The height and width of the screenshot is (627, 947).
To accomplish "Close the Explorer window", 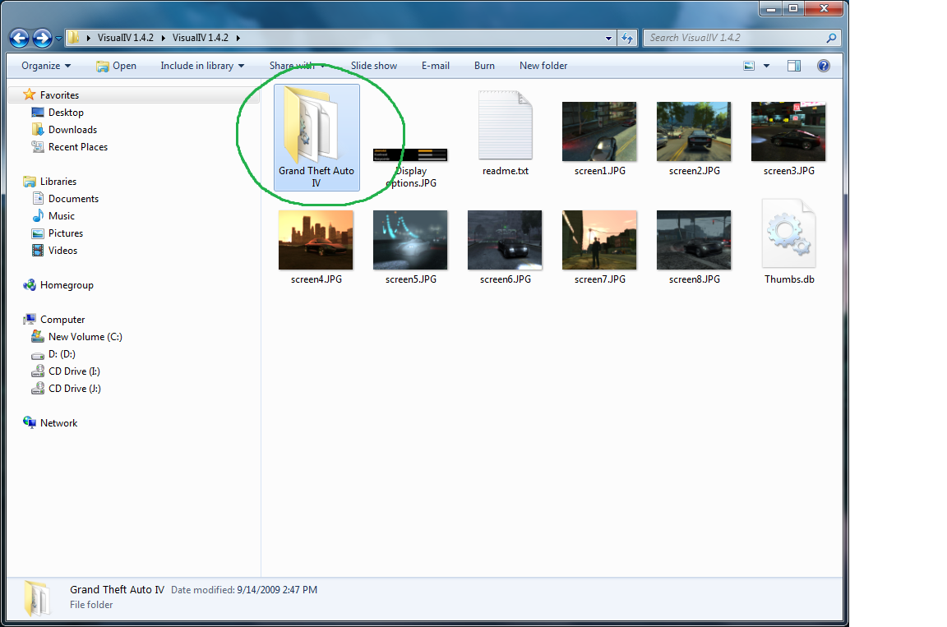I will click(824, 8).
